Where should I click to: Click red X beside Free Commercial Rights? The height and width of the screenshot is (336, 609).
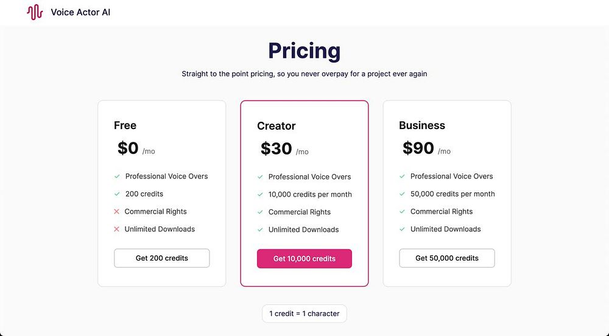click(x=117, y=212)
